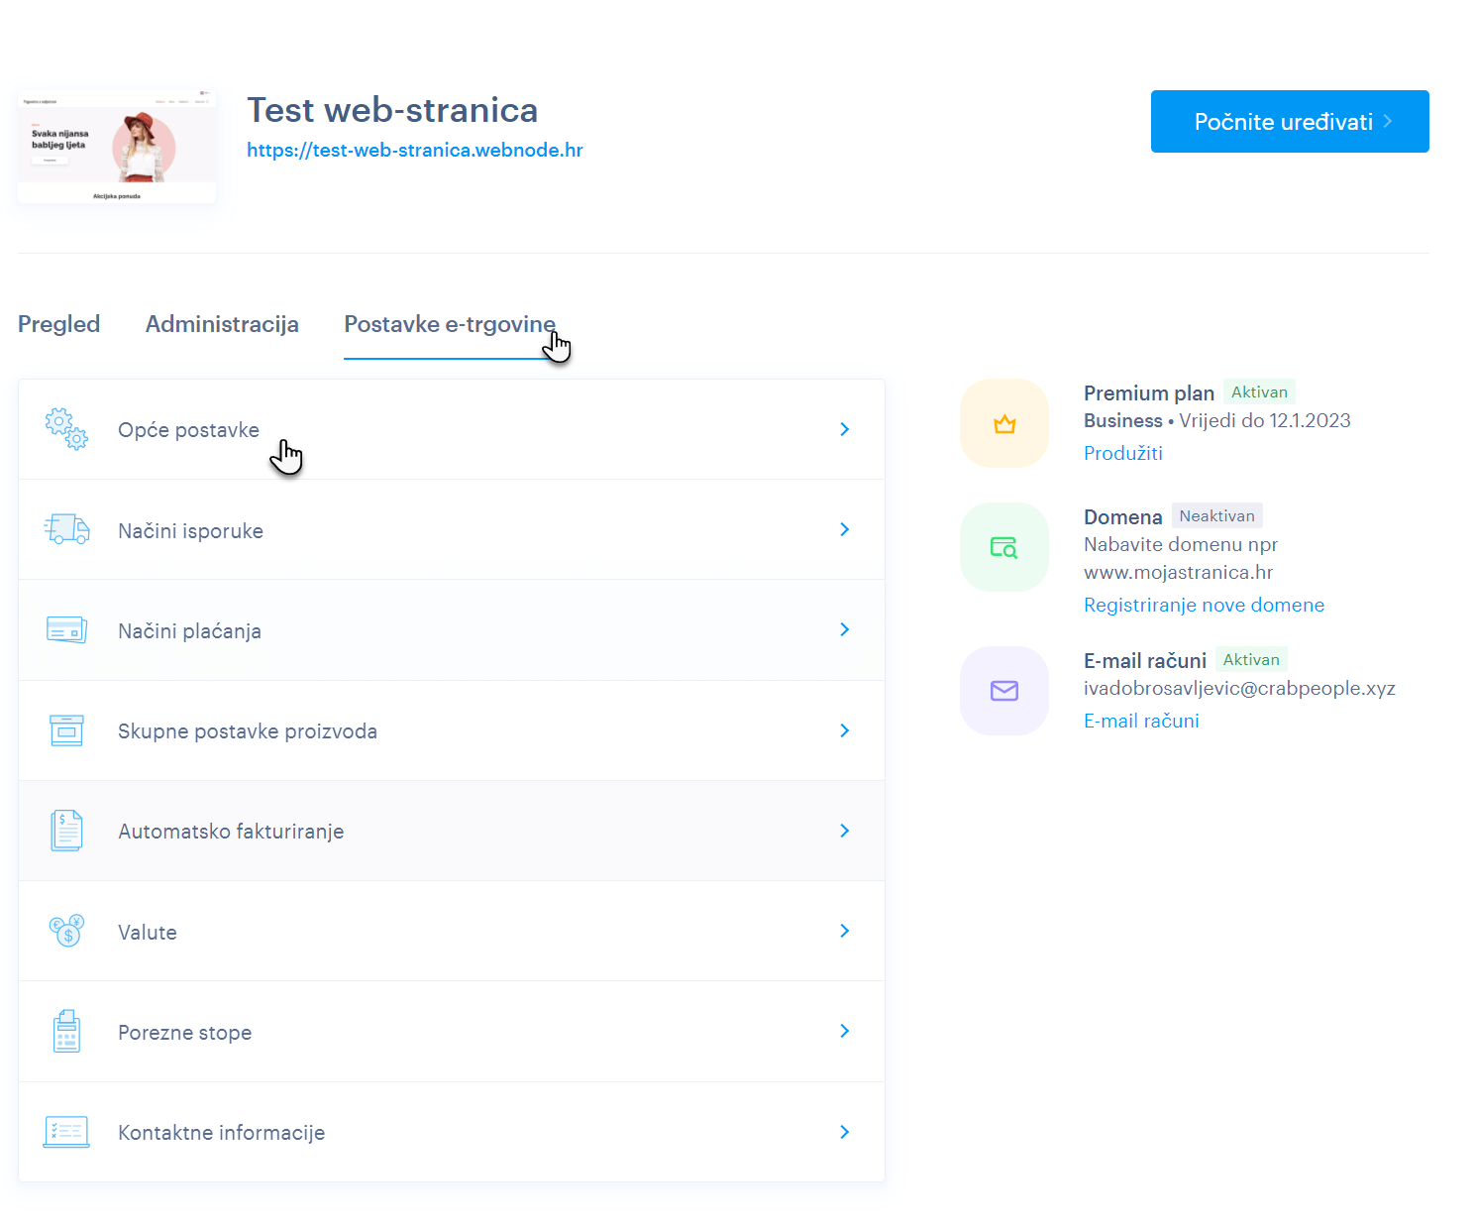This screenshot has height=1230, width=1475.
Task: Select the Opće postavke label
Action: [188, 430]
